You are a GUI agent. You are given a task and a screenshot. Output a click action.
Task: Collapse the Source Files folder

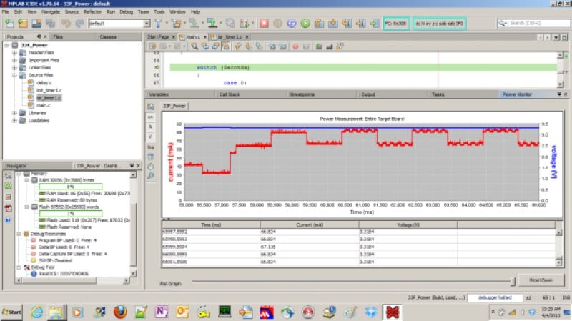pyautogui.click(x=14, y=75)
